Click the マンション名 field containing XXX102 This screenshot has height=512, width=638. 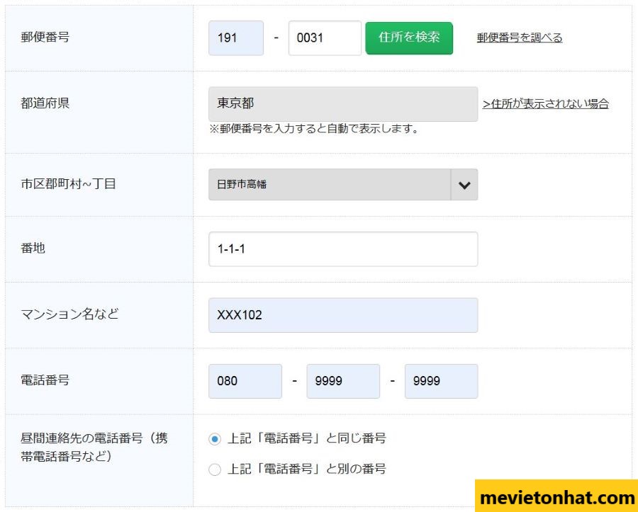(x=343, y=315)
